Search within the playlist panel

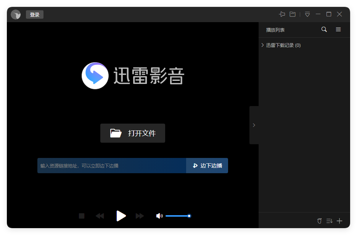(324, 29)
